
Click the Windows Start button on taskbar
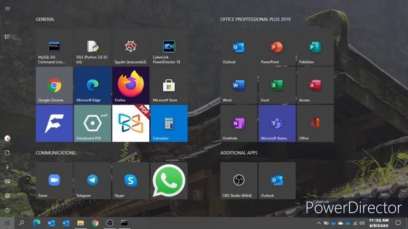[7, 223]
